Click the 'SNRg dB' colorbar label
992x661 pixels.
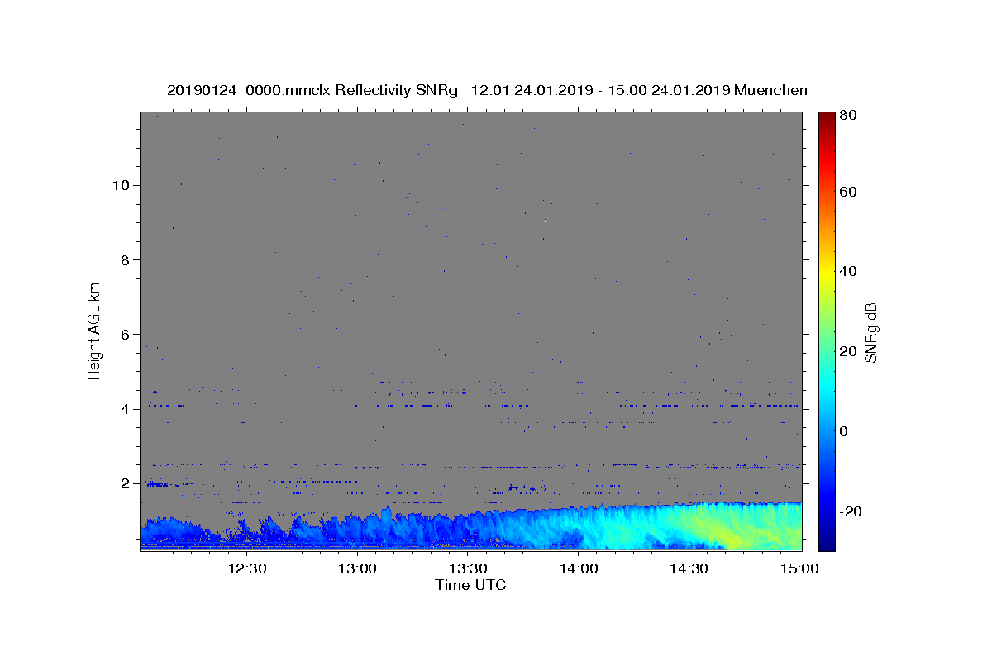coord(870,332)
